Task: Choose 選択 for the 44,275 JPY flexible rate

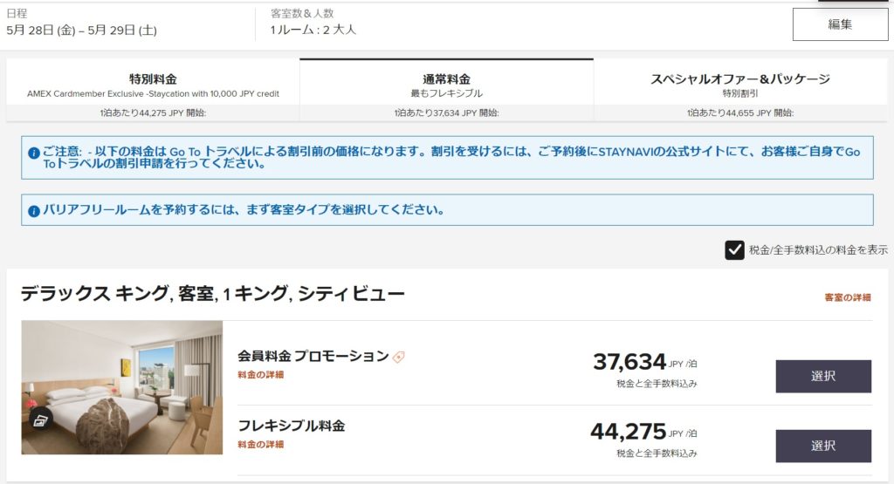Action: [822, 446]
